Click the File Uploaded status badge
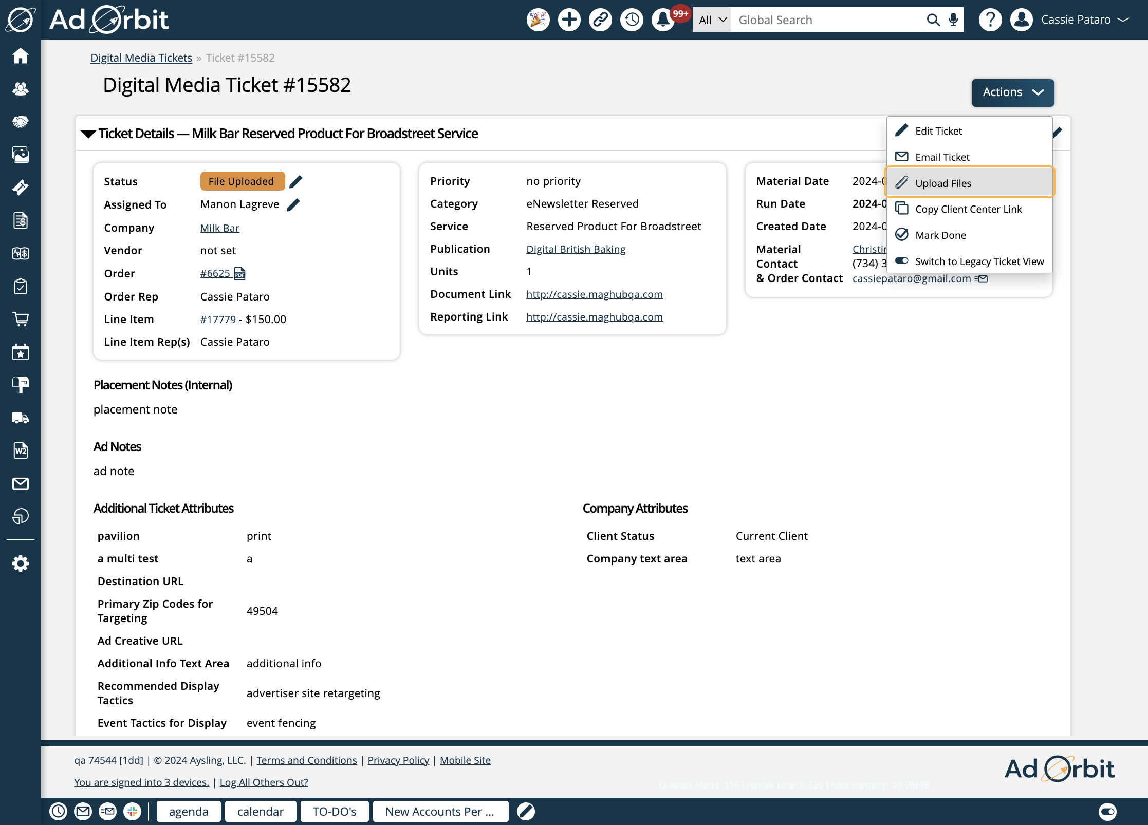The image size is (1148, 825). coord(242,181)
